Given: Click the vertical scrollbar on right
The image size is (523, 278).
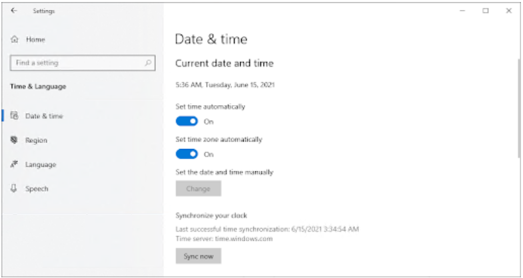Looking at the screenshot, I should [518, 106].
